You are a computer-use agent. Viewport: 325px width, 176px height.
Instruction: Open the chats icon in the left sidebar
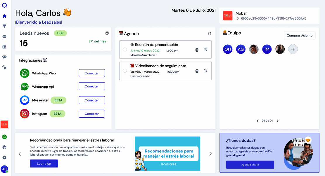tap(4, 36)
